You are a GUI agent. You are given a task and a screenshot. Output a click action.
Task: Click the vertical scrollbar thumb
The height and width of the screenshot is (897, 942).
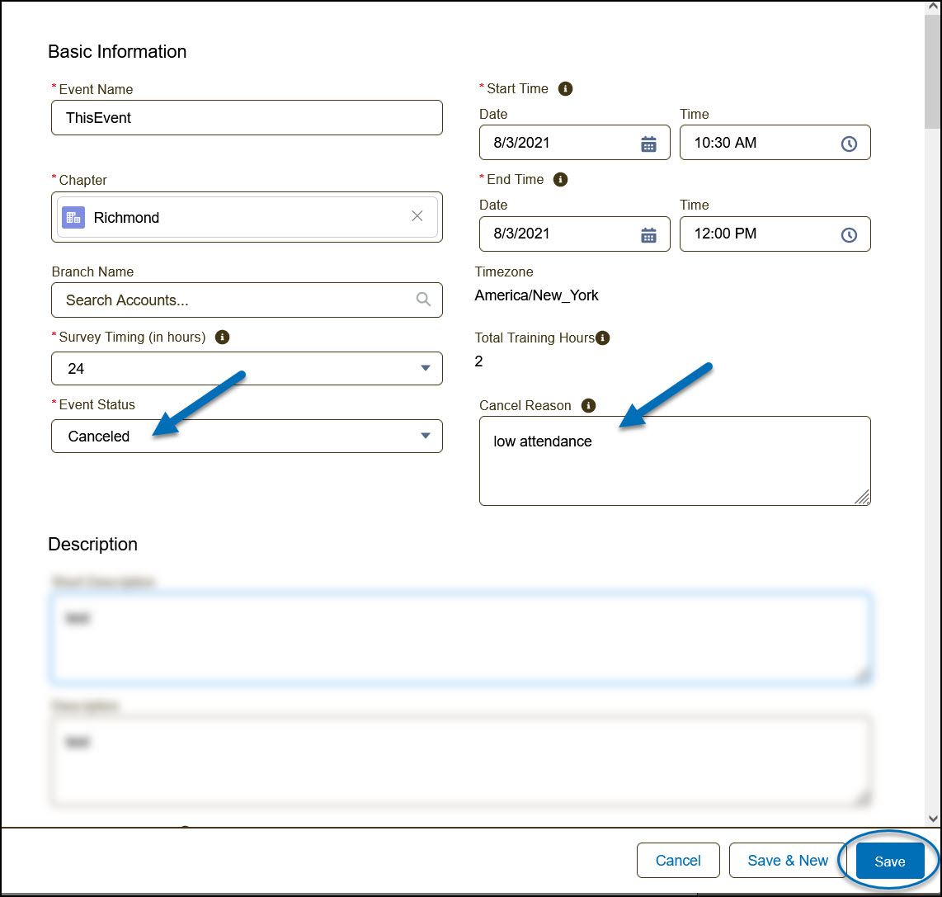[x=932, y=71]
